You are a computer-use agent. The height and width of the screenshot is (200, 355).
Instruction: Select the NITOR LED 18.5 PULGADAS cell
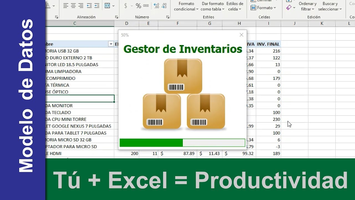[80, 64]
